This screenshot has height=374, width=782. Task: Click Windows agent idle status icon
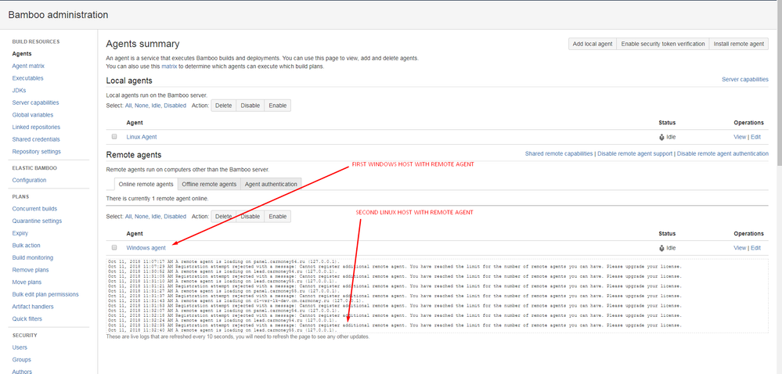click(x=661, y=248)
